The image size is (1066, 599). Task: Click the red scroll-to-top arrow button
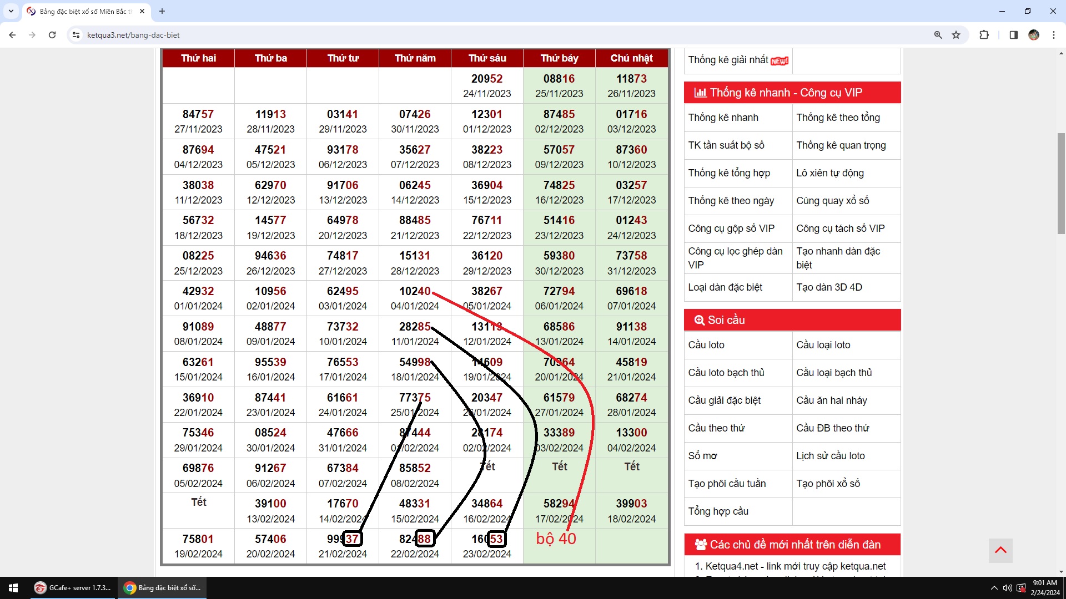(x=1000, y=550)
